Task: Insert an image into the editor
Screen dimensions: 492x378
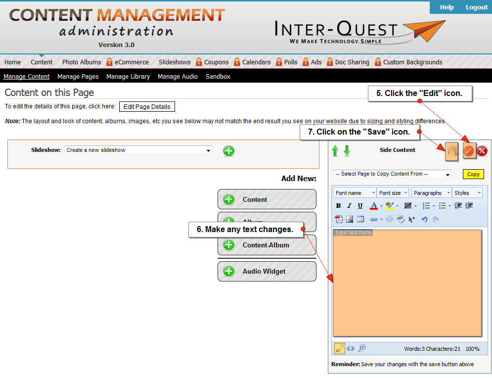Action: point(350,219)
